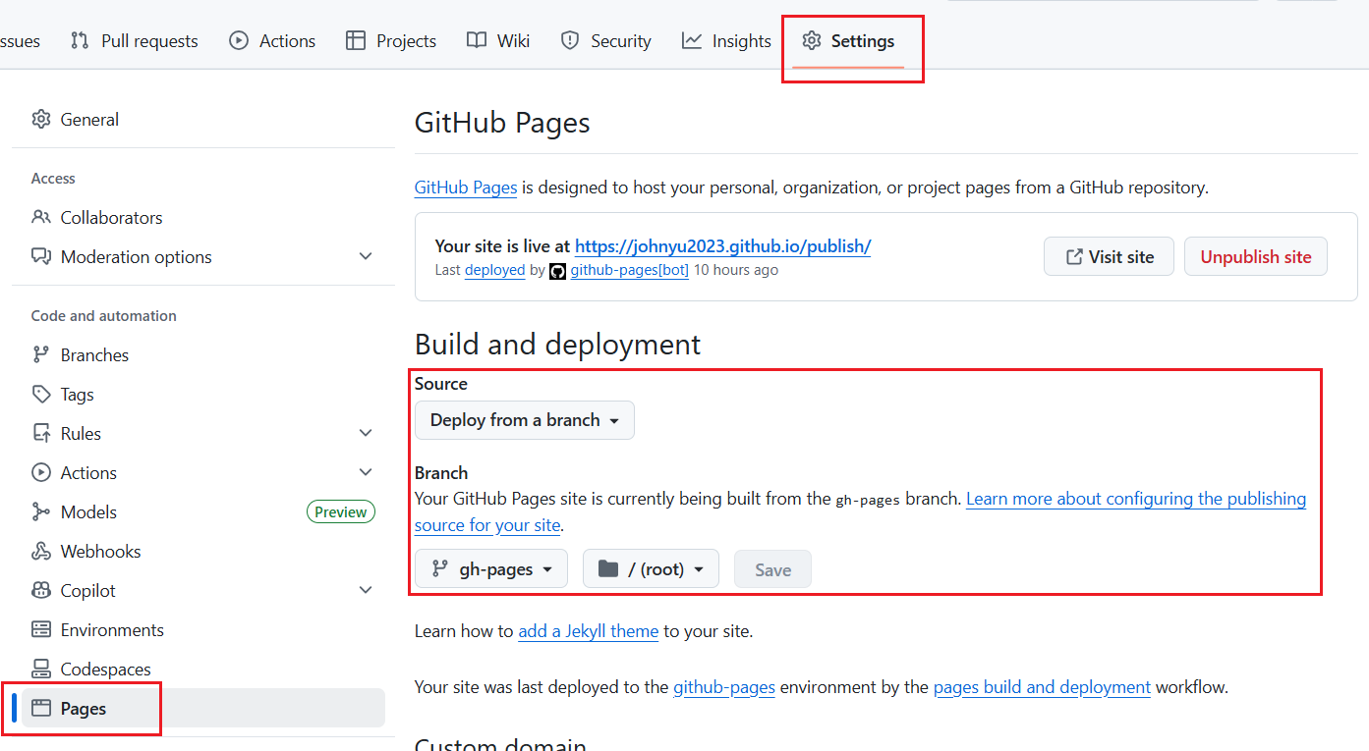Viewport: 1369px width, 751px height.
Task: Open the Pull requests tab
Action: [134, 41]
